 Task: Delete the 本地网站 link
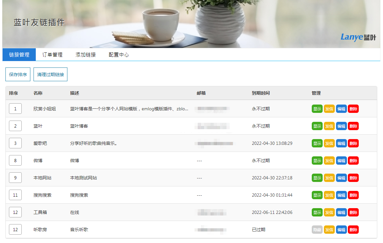click(x=353, y=178)
